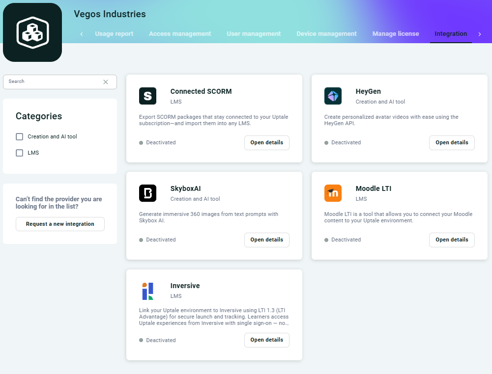Go to the User management tab

[x=254, y=34]
